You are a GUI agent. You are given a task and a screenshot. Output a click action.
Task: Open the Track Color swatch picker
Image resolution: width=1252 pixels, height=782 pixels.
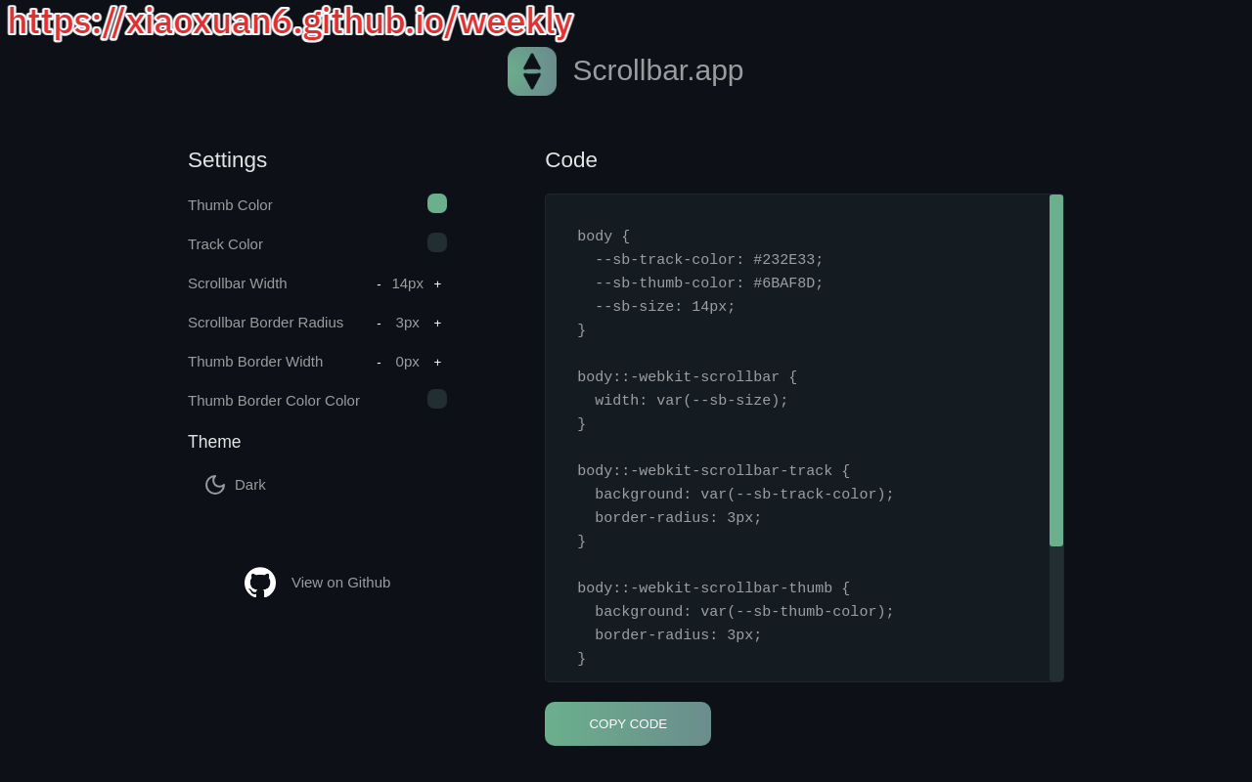click(437, 242)
